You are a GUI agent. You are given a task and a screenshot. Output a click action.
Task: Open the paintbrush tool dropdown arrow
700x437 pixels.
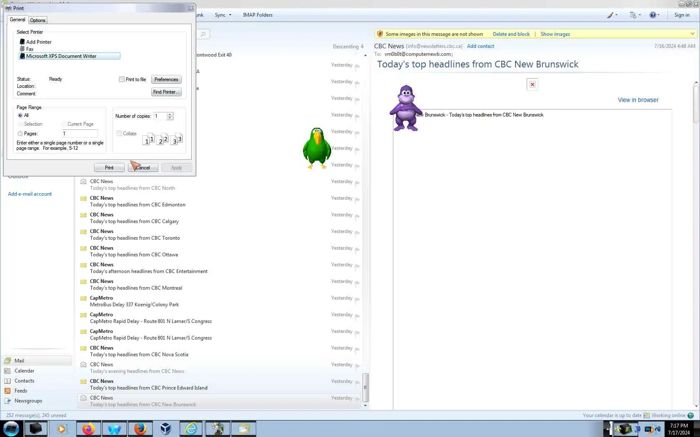point(616,15)
